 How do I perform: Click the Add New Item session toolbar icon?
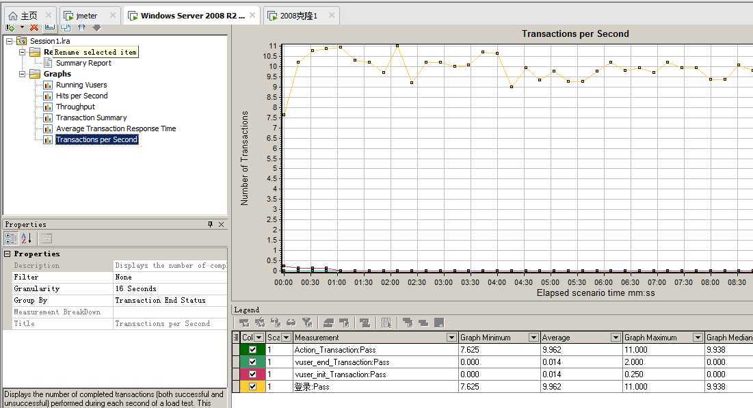click(10, 28)
